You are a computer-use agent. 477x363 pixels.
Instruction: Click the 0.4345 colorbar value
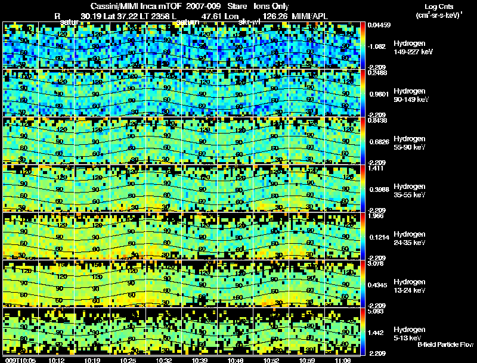(377, 285)
